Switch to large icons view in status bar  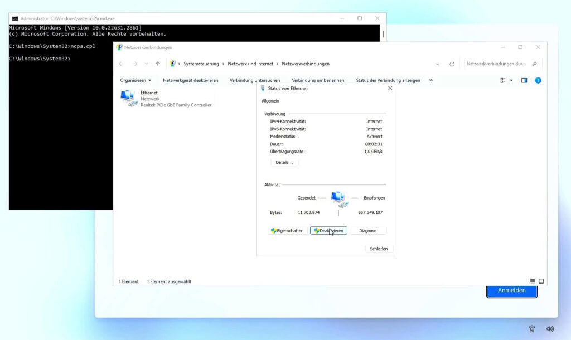[541, 281]
